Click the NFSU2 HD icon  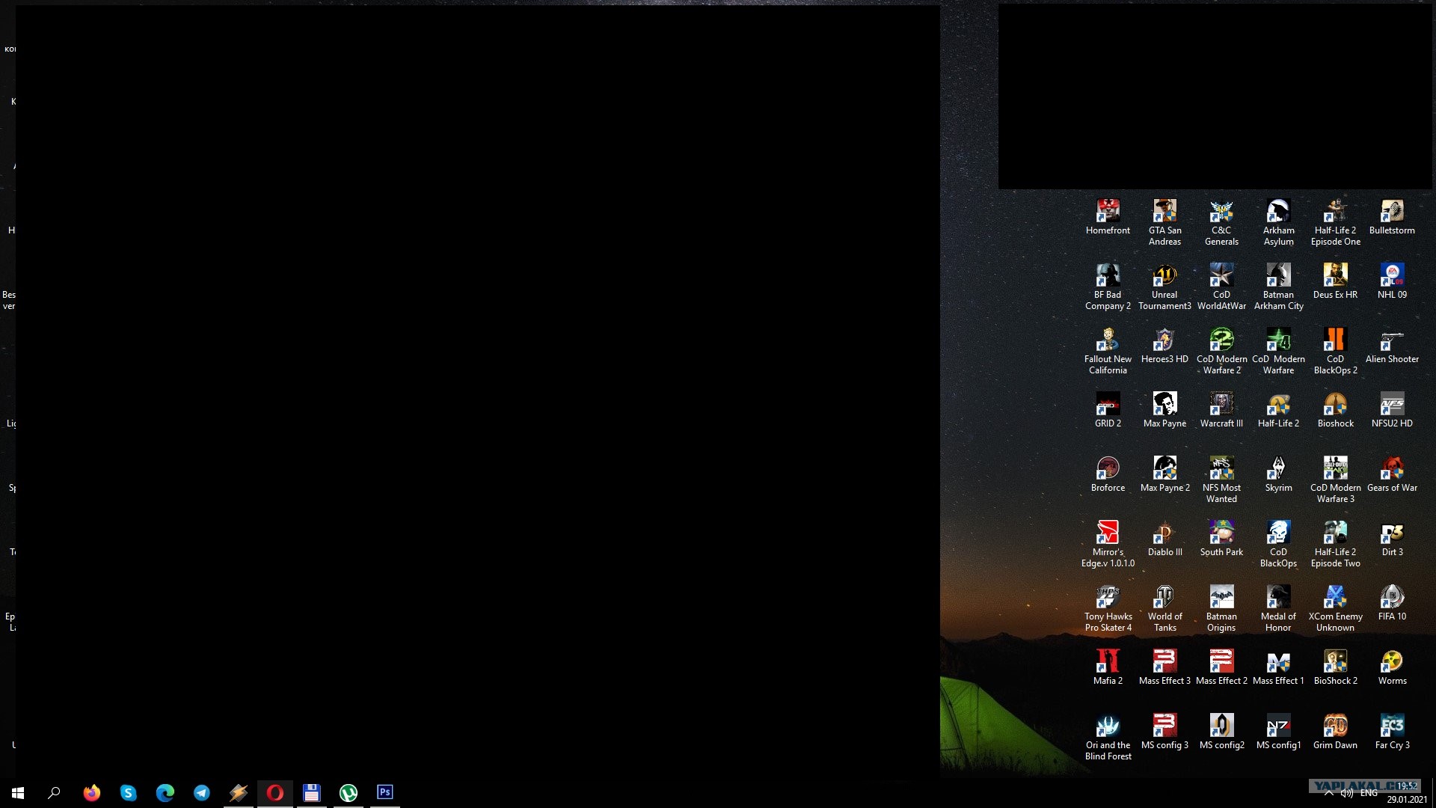pos(1392,410)
